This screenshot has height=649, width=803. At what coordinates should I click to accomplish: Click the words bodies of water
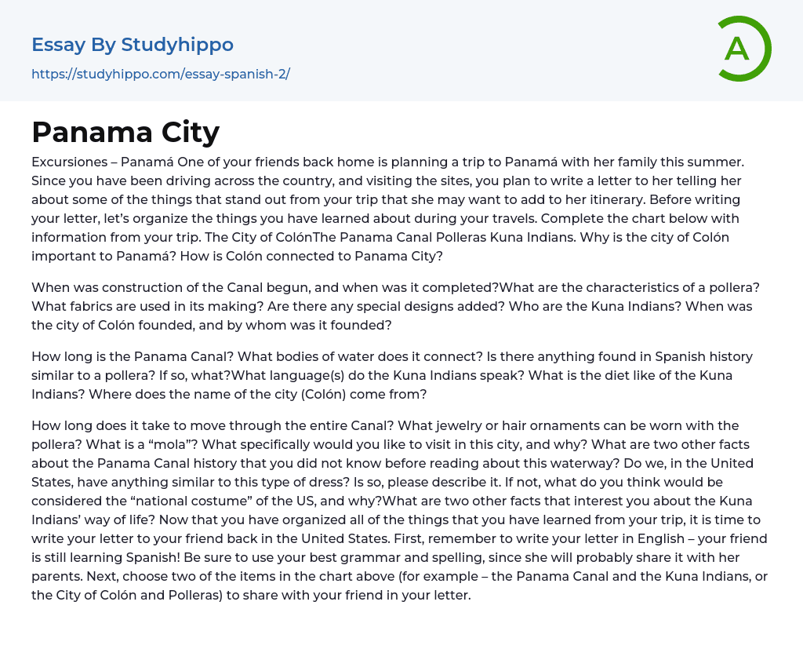click(x=306, y=356)
